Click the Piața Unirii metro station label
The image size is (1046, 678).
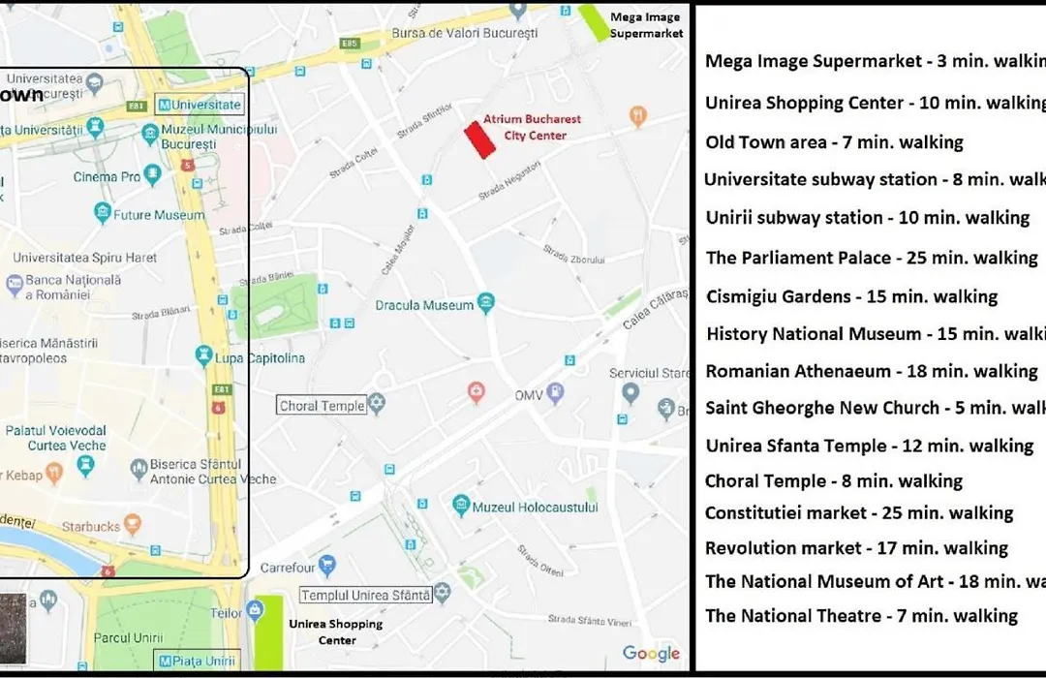coord(197,661)
